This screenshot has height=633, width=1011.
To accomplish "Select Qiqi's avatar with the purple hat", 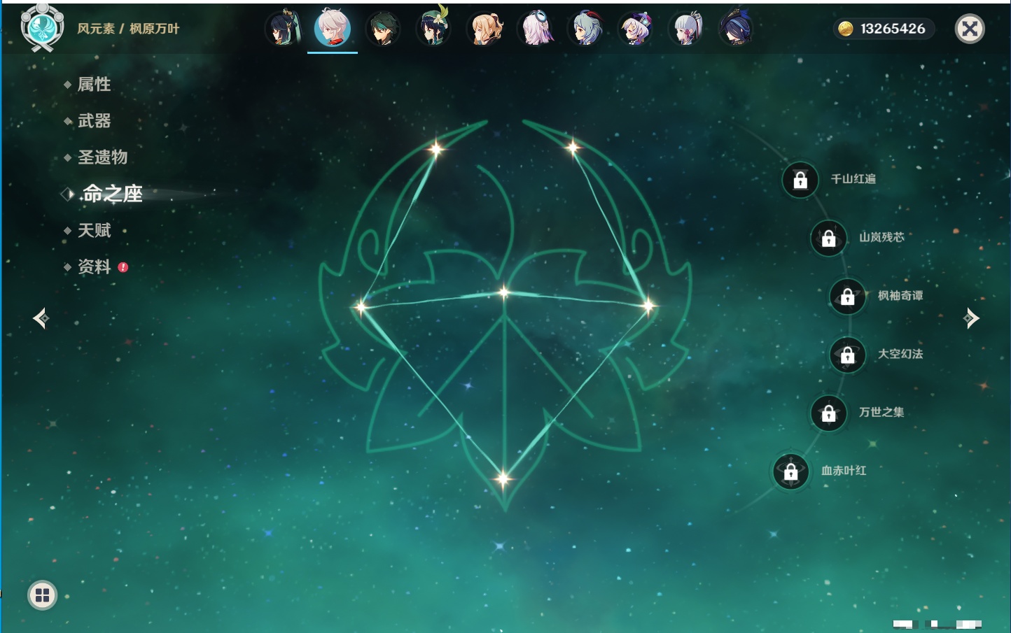I will point(636,29).
